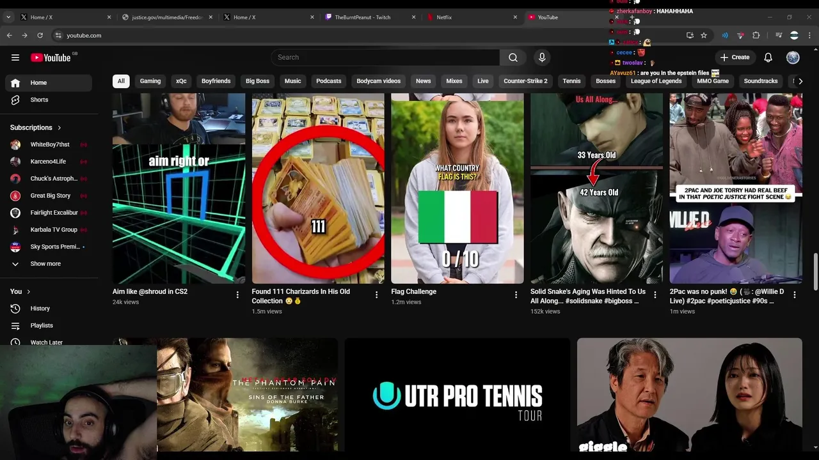This screenshot has height=460, width=819.
Task: Click the install app icon in the address bar
Action: click(x=690, y=35)
